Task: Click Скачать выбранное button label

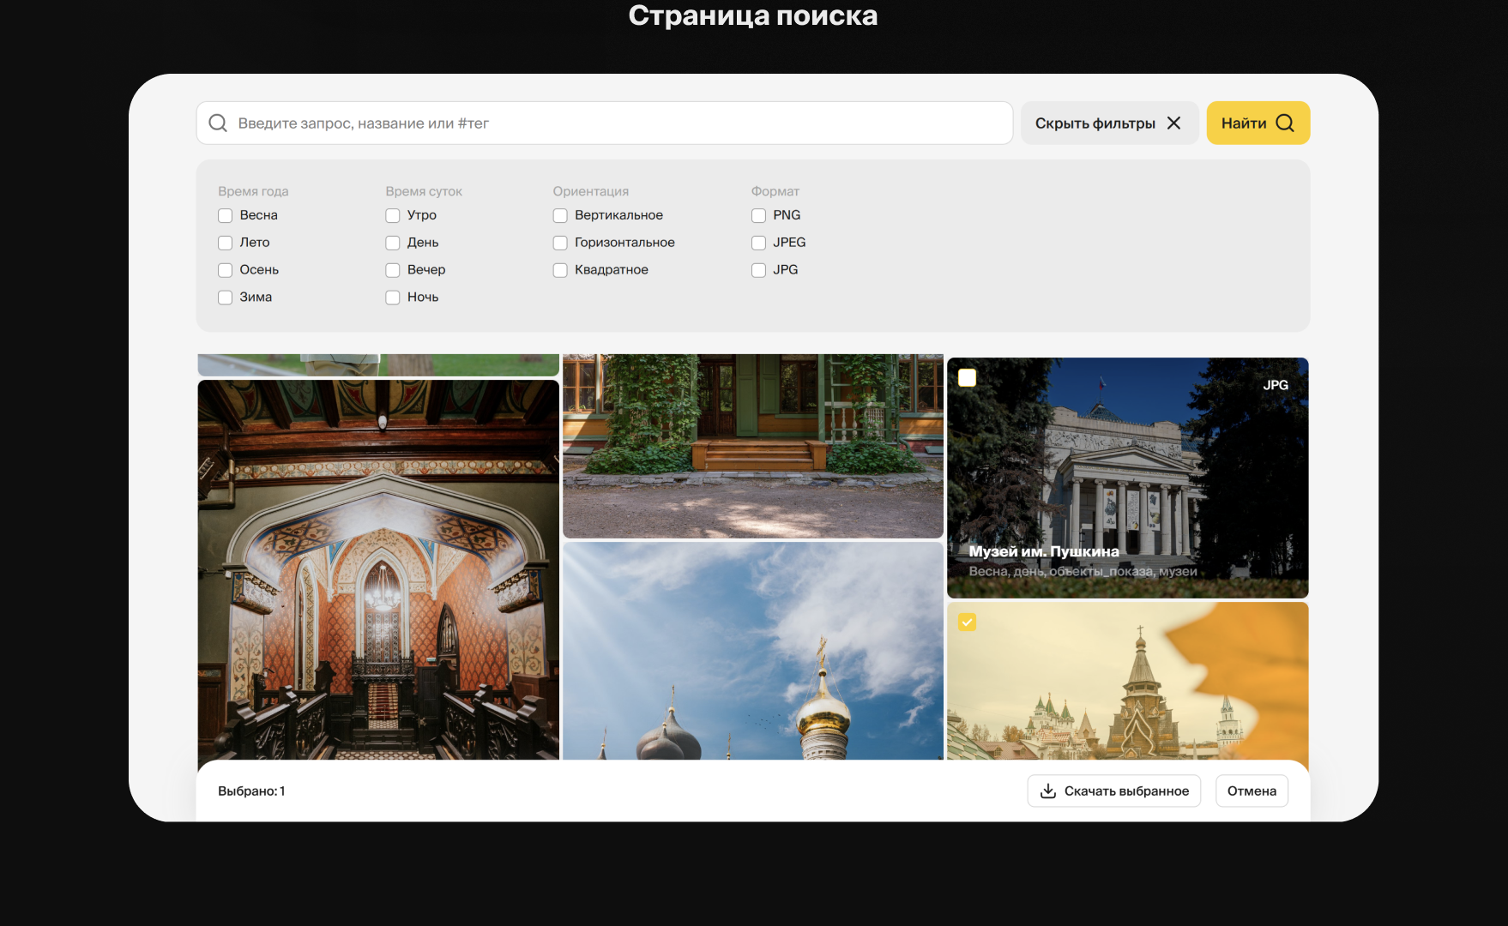Action: pos(1126,791)
